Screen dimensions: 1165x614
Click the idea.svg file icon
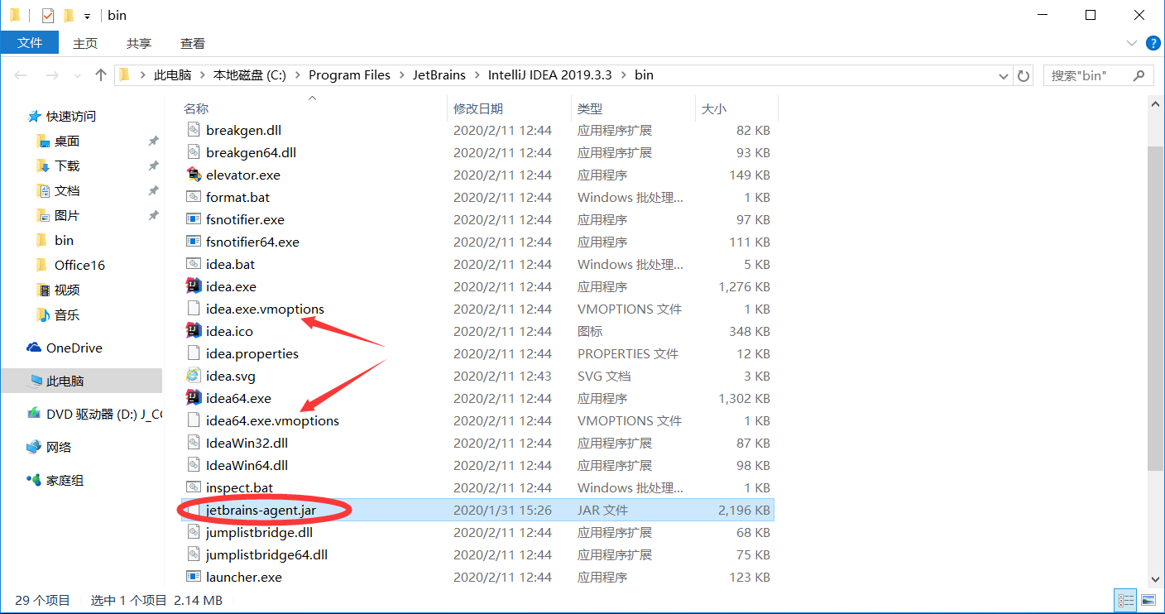coord(194,376)
